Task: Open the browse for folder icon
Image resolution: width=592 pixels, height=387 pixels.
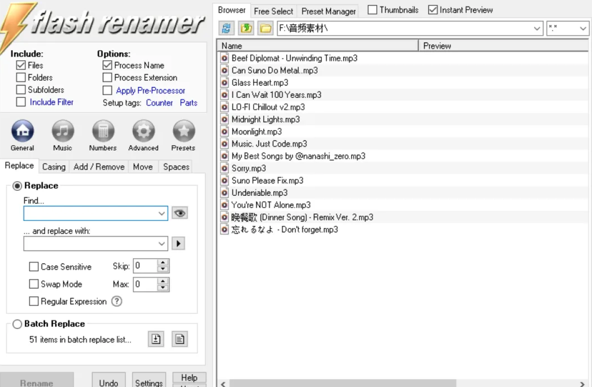Action: point(265,29)
